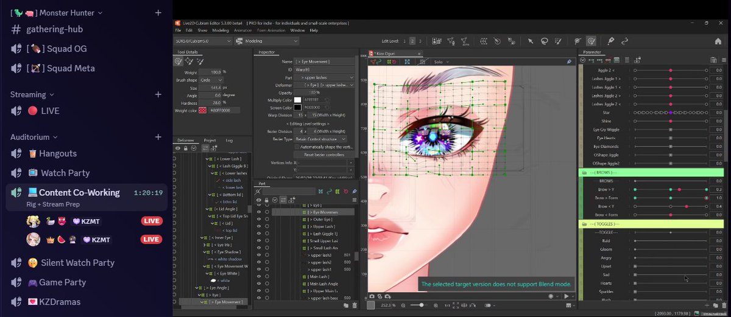This screenshot has height=317, width=731.
Task: Open the Window menu
Action: point(297,30)
